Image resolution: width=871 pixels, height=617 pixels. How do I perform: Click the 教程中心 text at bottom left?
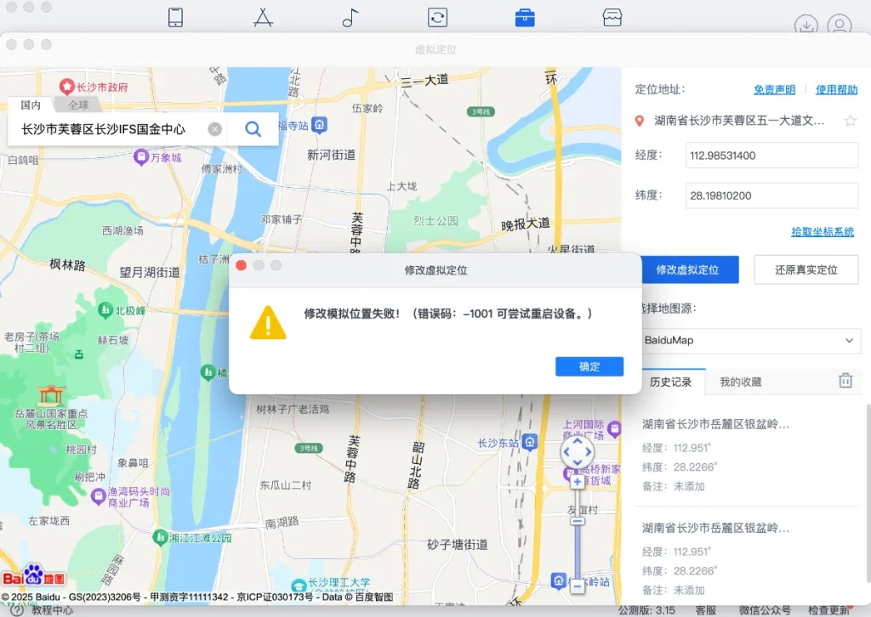pos(52,610)
